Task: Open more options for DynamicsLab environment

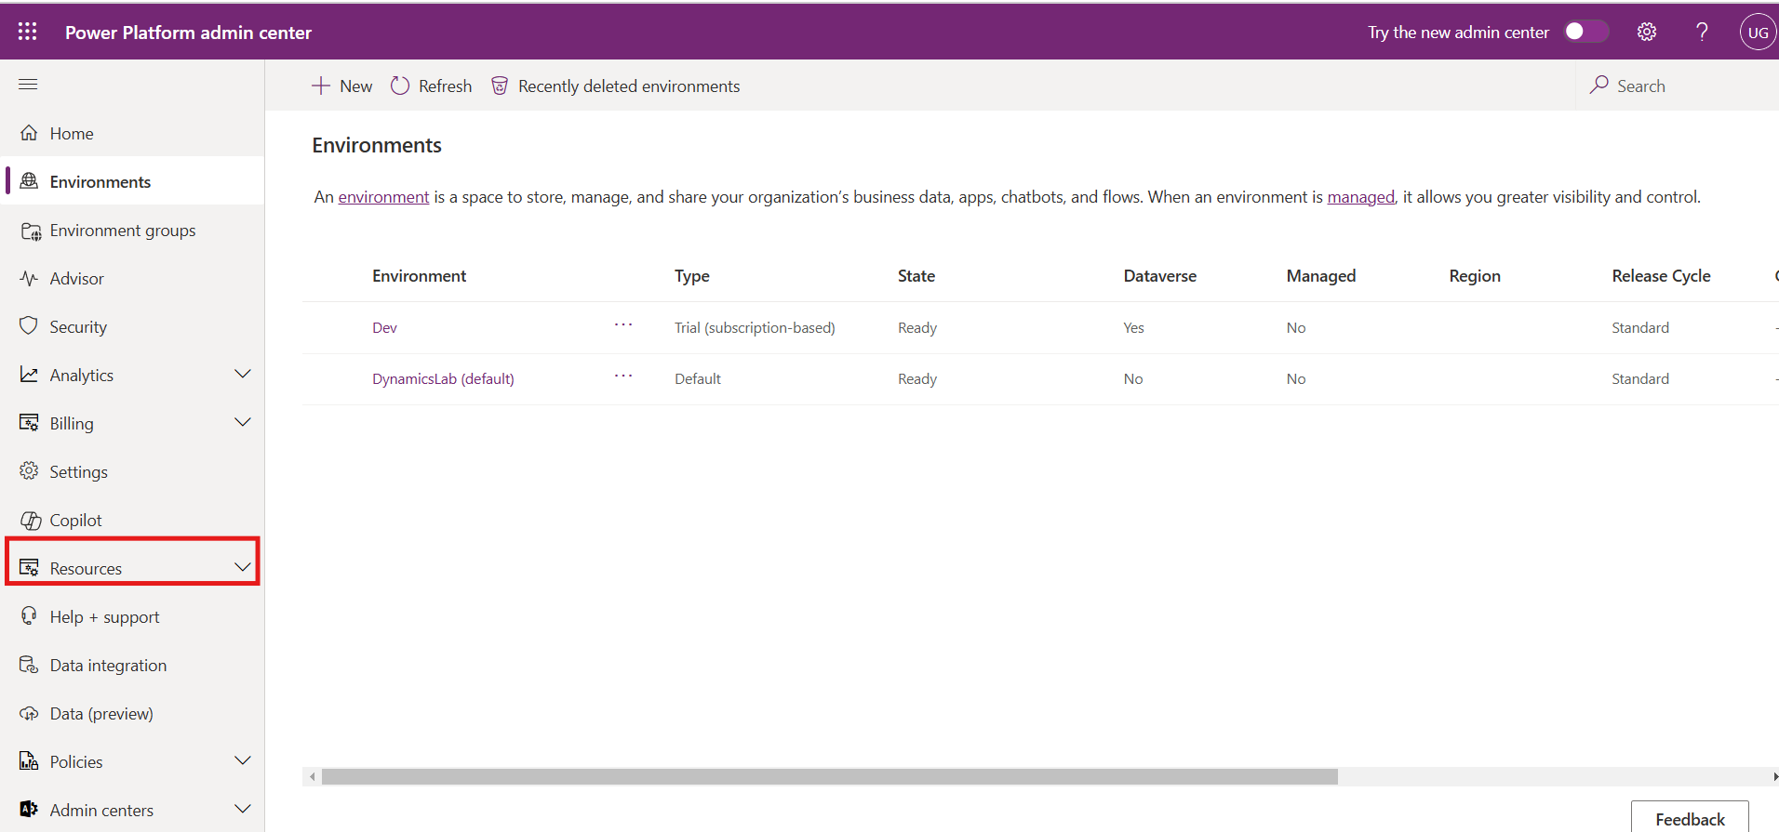Action: tap(623, 376)
